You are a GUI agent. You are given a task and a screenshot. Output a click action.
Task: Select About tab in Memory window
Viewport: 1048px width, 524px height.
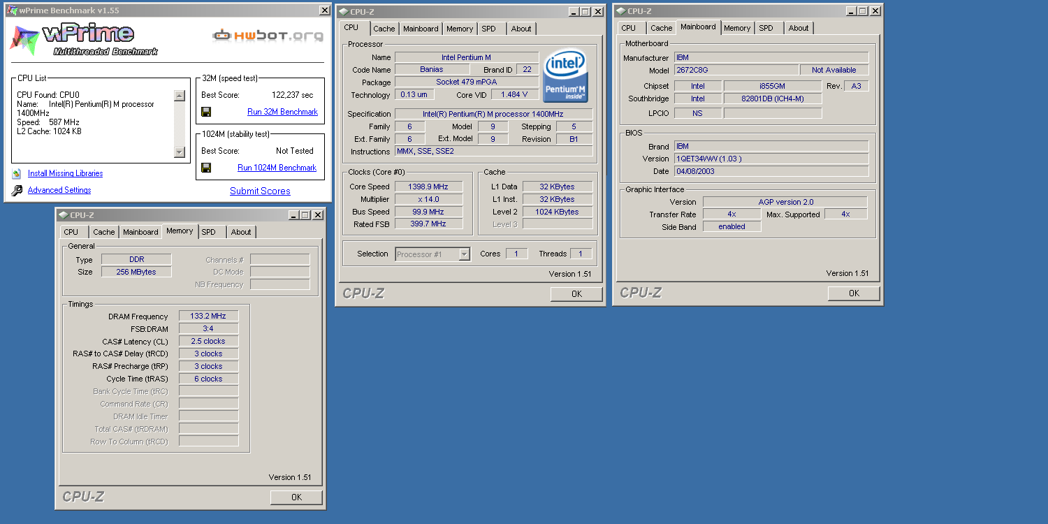tap(241, 232)
